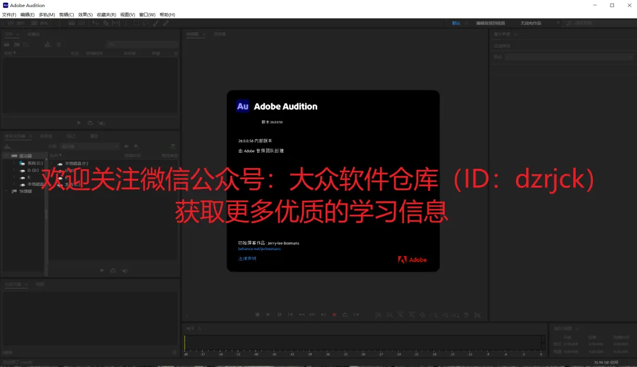Click the filter funnel icon in Media Browser
Image resolution: width=637 pixels, height=367 pixels.
tap(173, 146)
